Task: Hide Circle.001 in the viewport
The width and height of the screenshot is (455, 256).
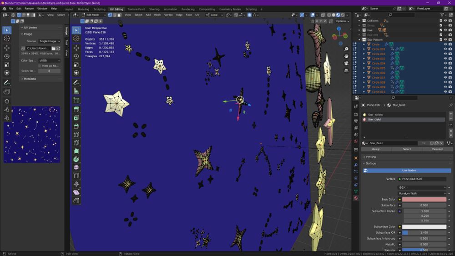Action: pyautogui.click(x=445, y=49)
